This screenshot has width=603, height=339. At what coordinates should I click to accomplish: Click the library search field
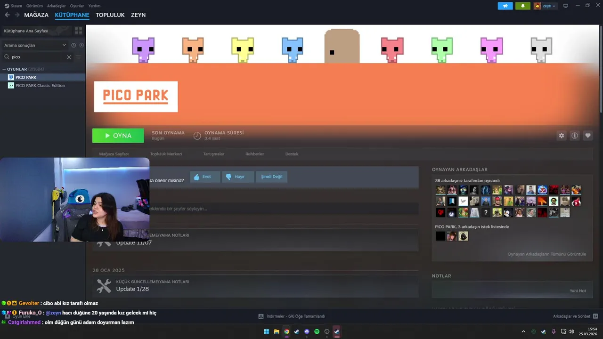[39, 57]
